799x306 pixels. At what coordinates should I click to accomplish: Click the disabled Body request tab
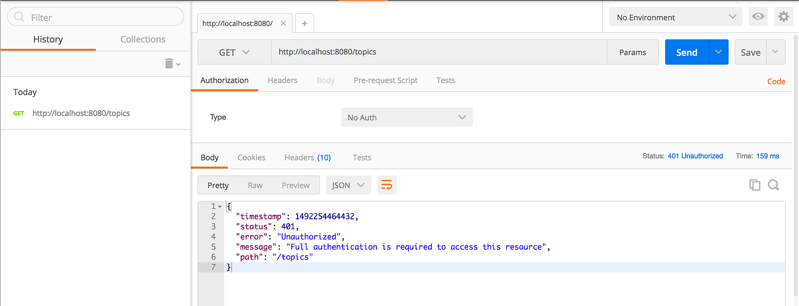pyautogui.click(x=326, y=80)
